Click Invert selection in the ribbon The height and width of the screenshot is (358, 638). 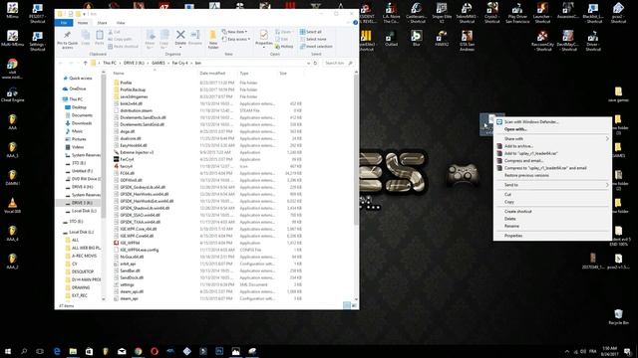[x=316, y=47]
